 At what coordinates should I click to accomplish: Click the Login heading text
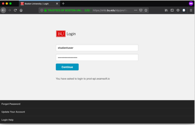coord(71,34)
